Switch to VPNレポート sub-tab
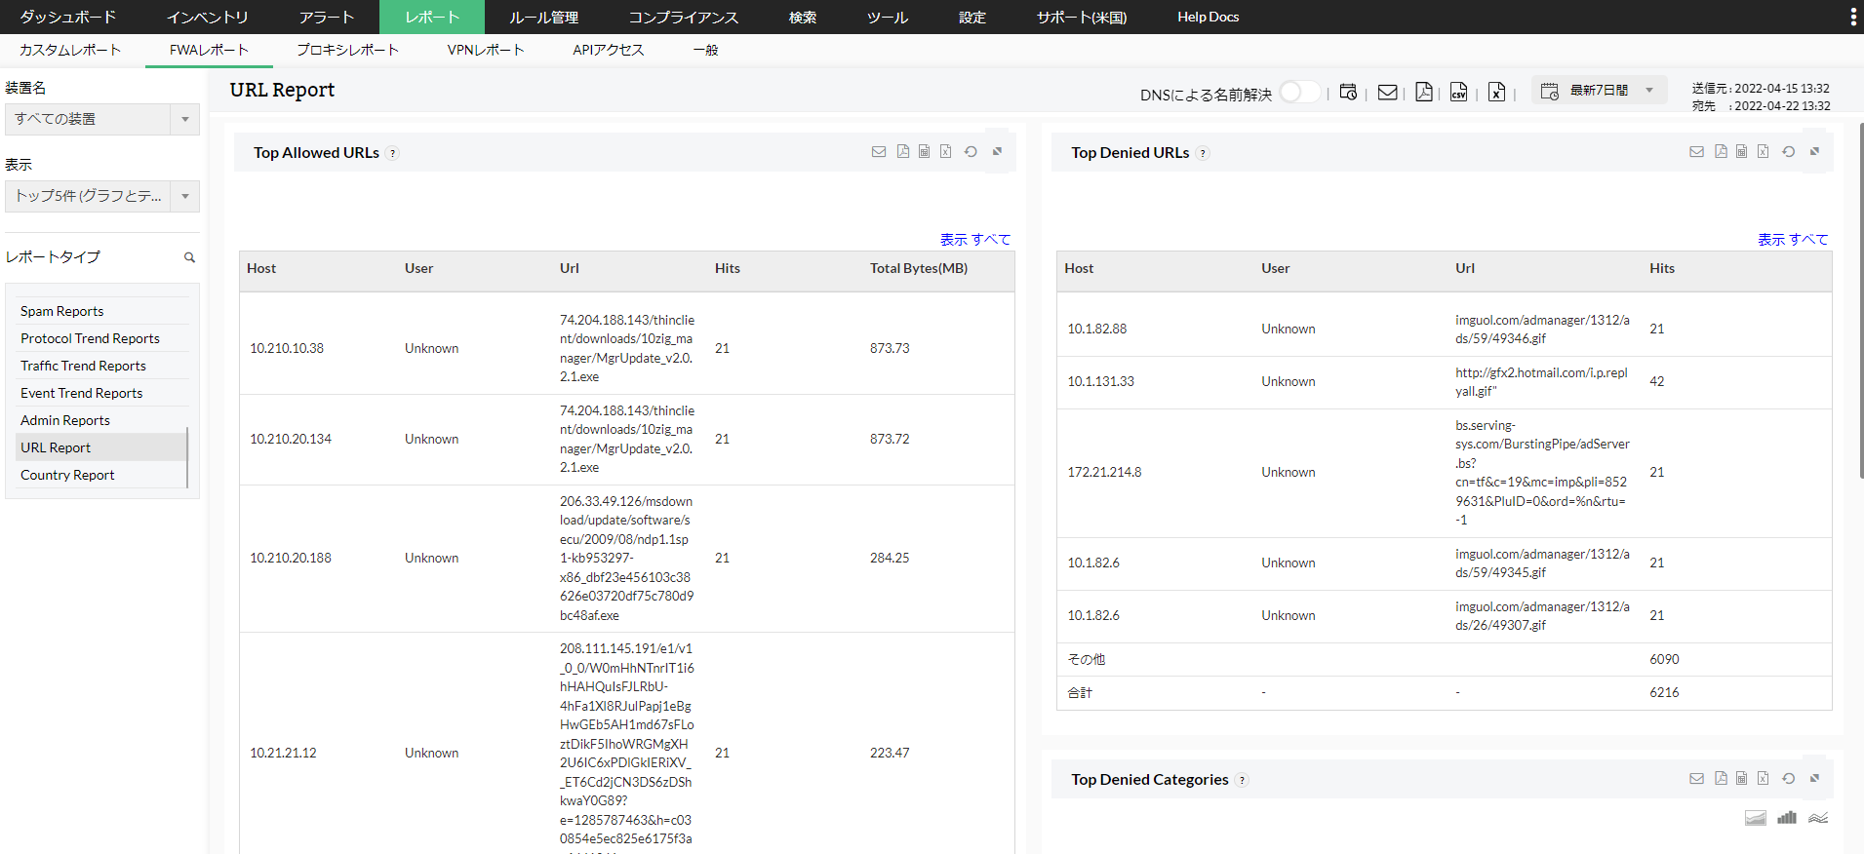 click(x=486, y=50)
